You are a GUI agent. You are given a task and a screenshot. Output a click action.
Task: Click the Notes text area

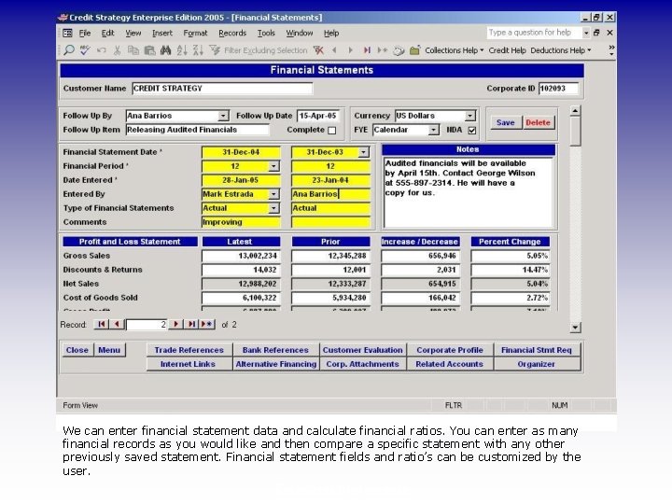pyautogui.click(x=469, y=192)
